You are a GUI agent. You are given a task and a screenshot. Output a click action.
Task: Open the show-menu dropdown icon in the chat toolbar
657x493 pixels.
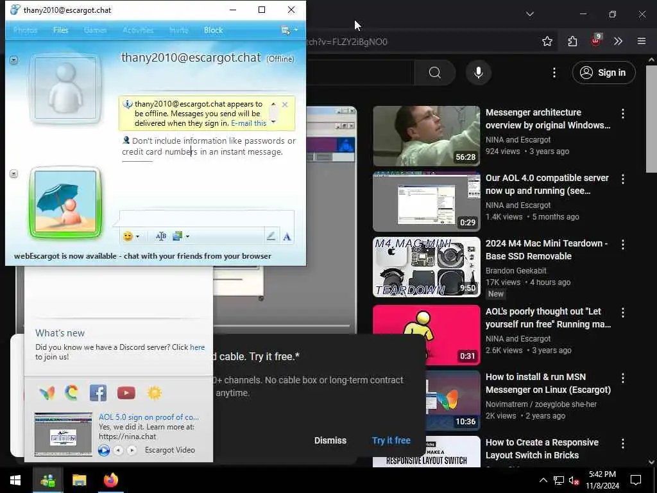289,30
